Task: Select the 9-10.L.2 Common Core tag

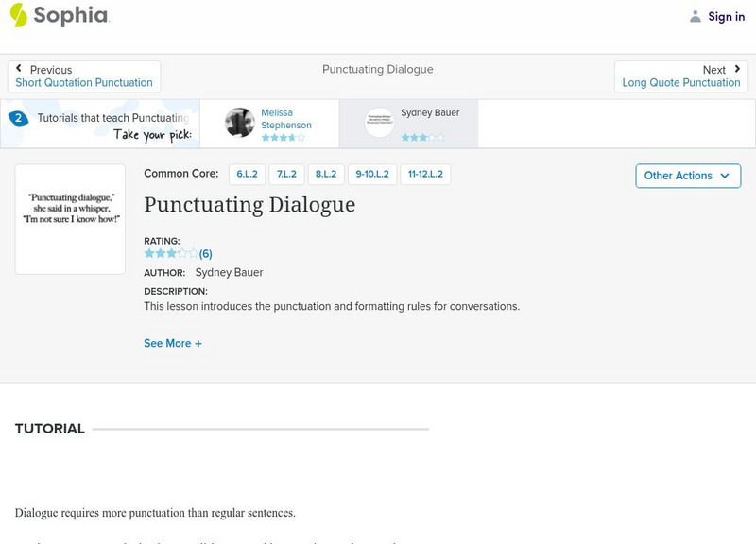Action: [372, 175]
